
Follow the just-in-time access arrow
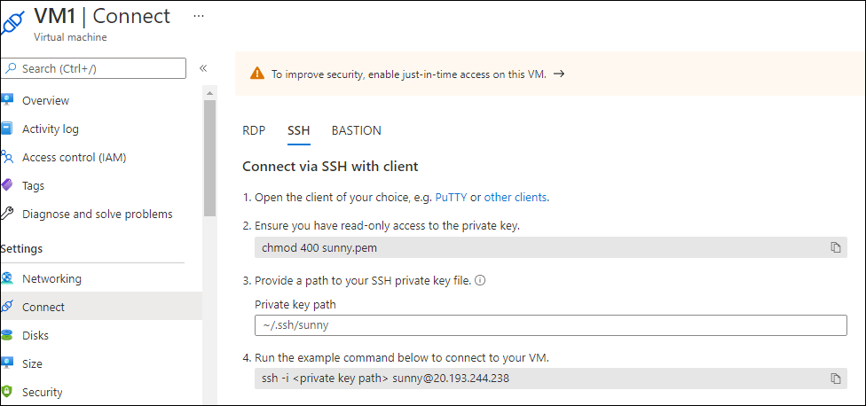coord(558,74)
